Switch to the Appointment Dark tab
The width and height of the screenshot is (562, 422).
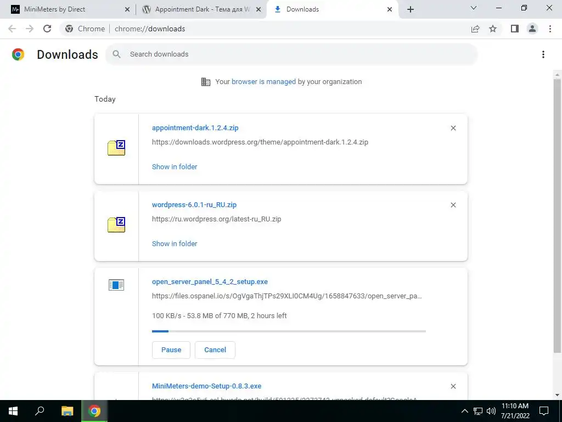[201, 9]
